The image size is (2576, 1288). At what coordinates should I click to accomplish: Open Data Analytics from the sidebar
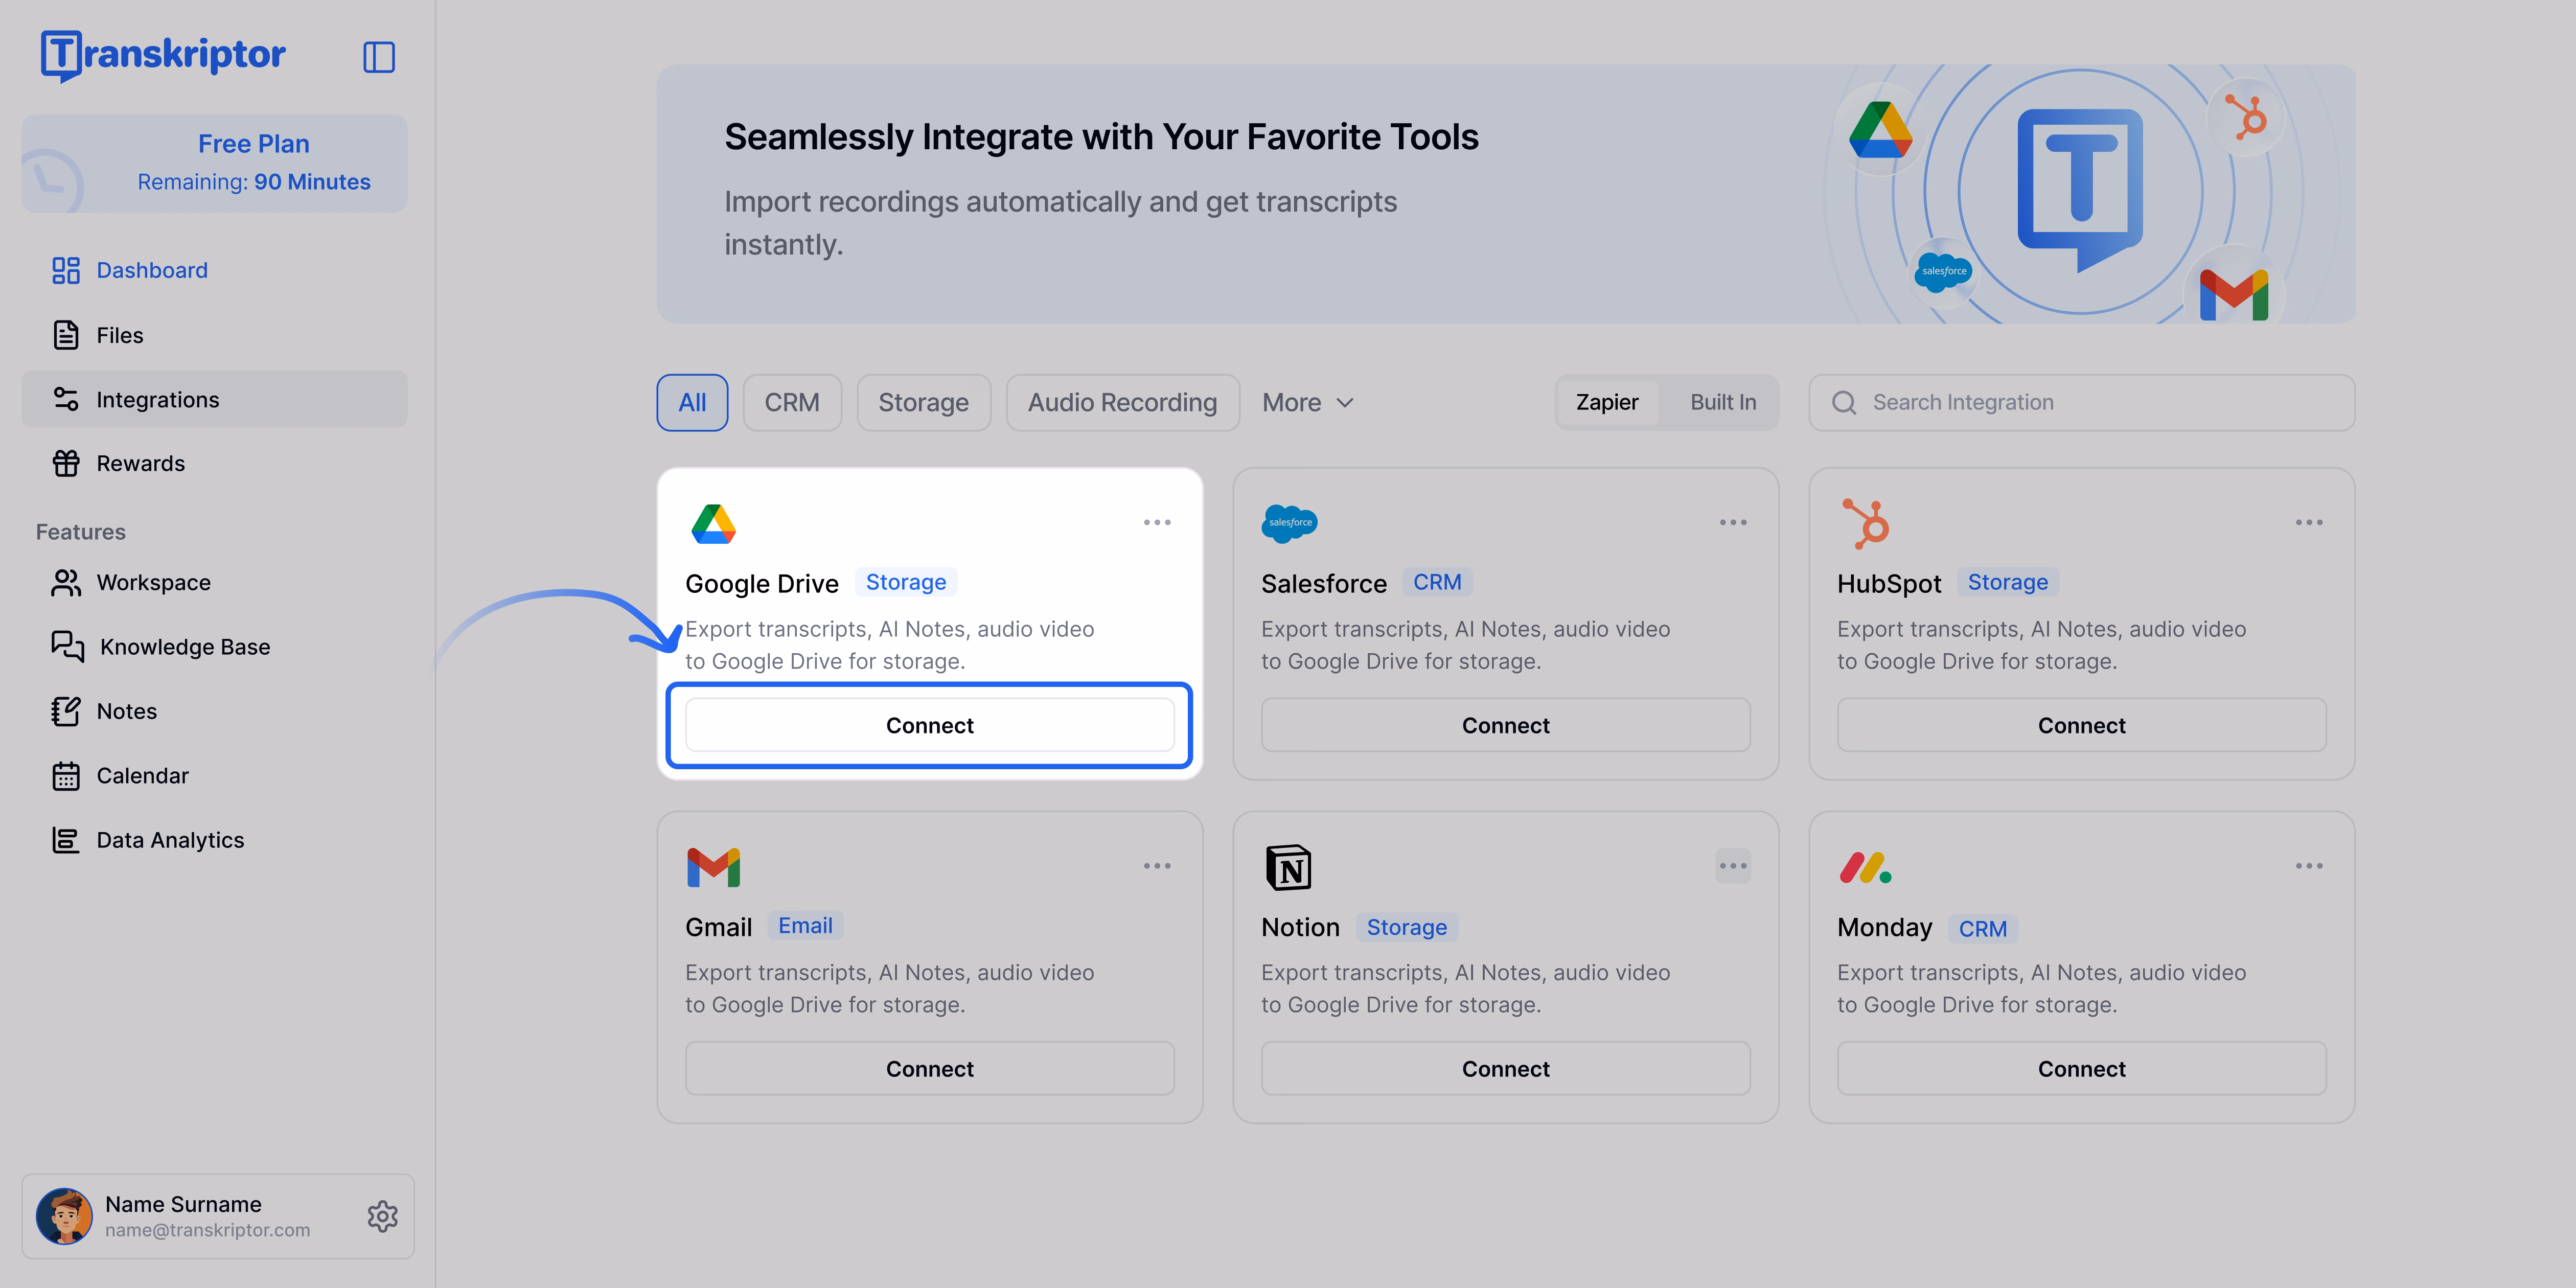click(x=170, y=840)
